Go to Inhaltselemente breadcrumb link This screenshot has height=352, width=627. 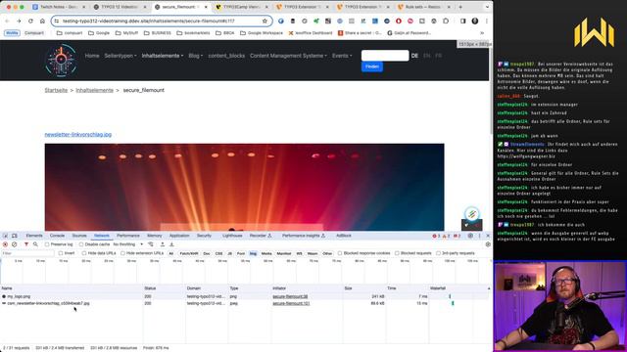[94, 90]
